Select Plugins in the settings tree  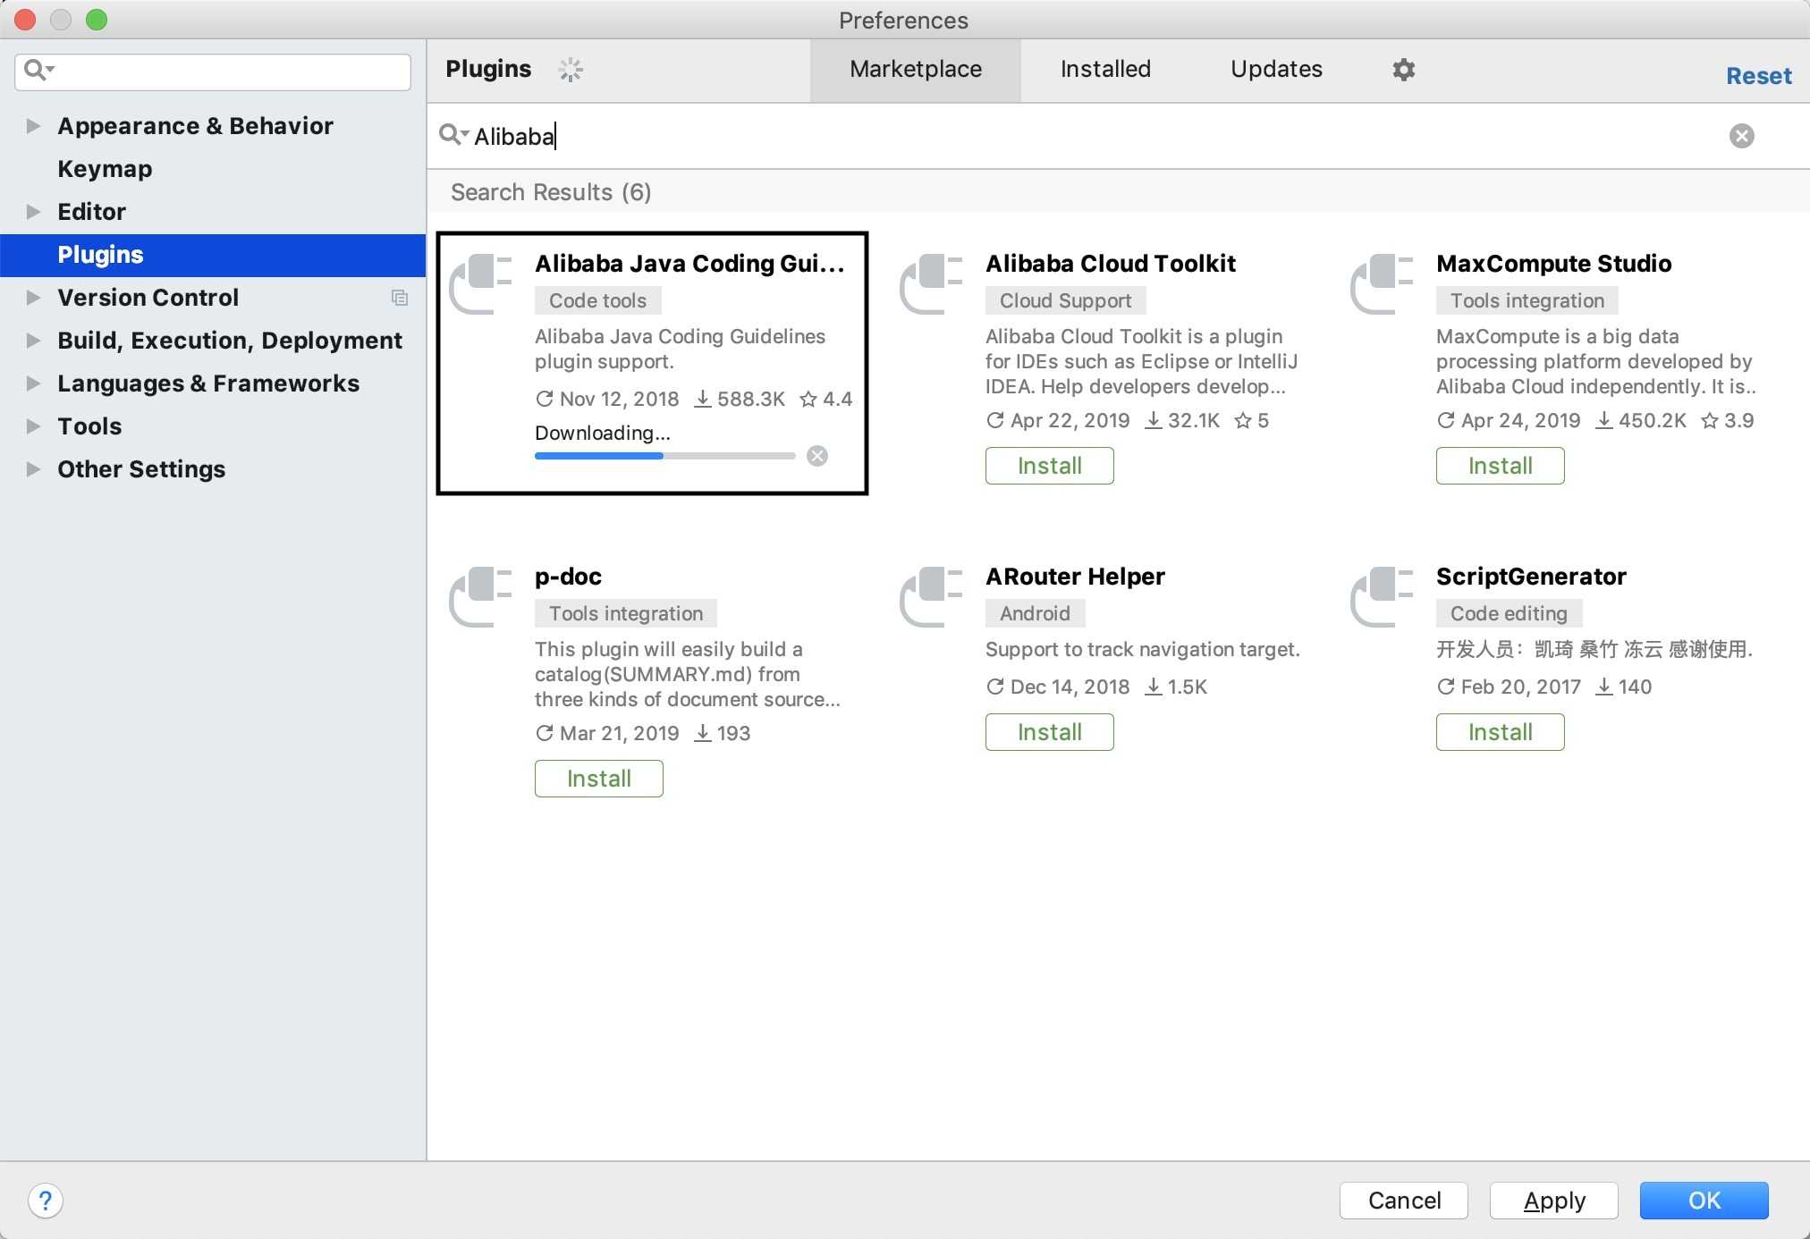click(x=213, y=255)
